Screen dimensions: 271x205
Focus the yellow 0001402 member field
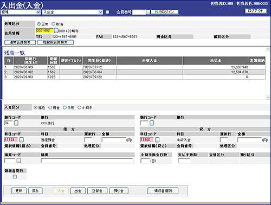pos(44,31)
